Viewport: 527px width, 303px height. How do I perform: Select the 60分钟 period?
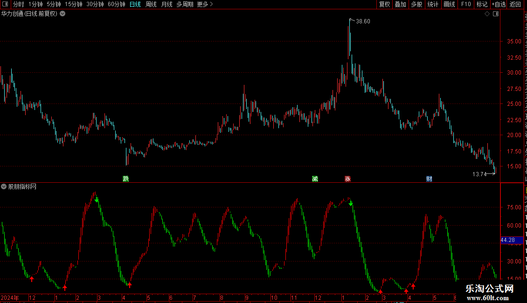pyautogui.click(x=117, y=4)
